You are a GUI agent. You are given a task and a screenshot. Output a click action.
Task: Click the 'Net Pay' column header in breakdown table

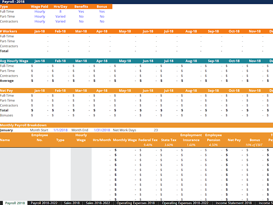tap(234, 140)
